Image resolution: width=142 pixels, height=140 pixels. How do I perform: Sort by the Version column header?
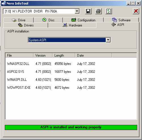(43, 55)
